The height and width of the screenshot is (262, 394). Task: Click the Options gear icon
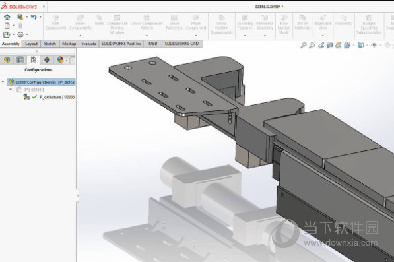coord(20,34)
